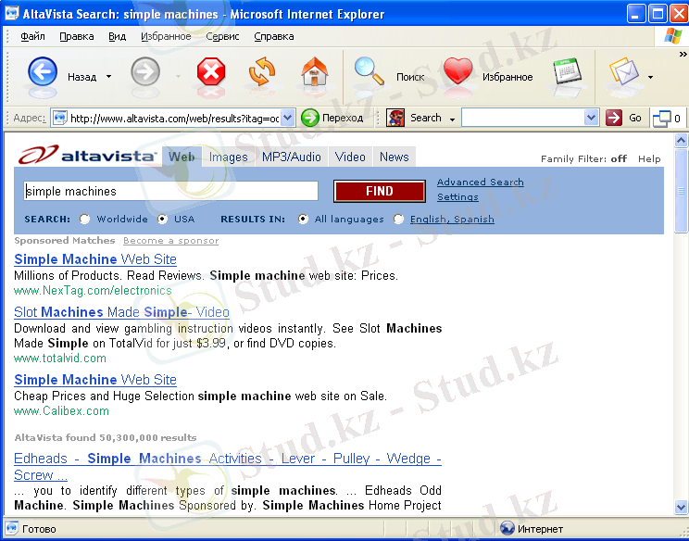Screen dimensions: 689x541
Task: Open the Назад history dropdown arrow
Action: coord(108,77)
